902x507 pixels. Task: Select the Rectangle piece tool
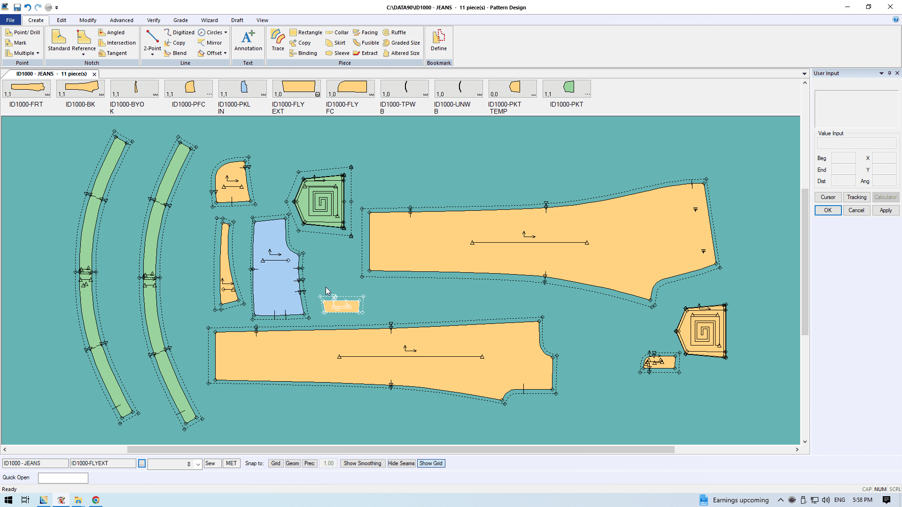pos(306,32)
